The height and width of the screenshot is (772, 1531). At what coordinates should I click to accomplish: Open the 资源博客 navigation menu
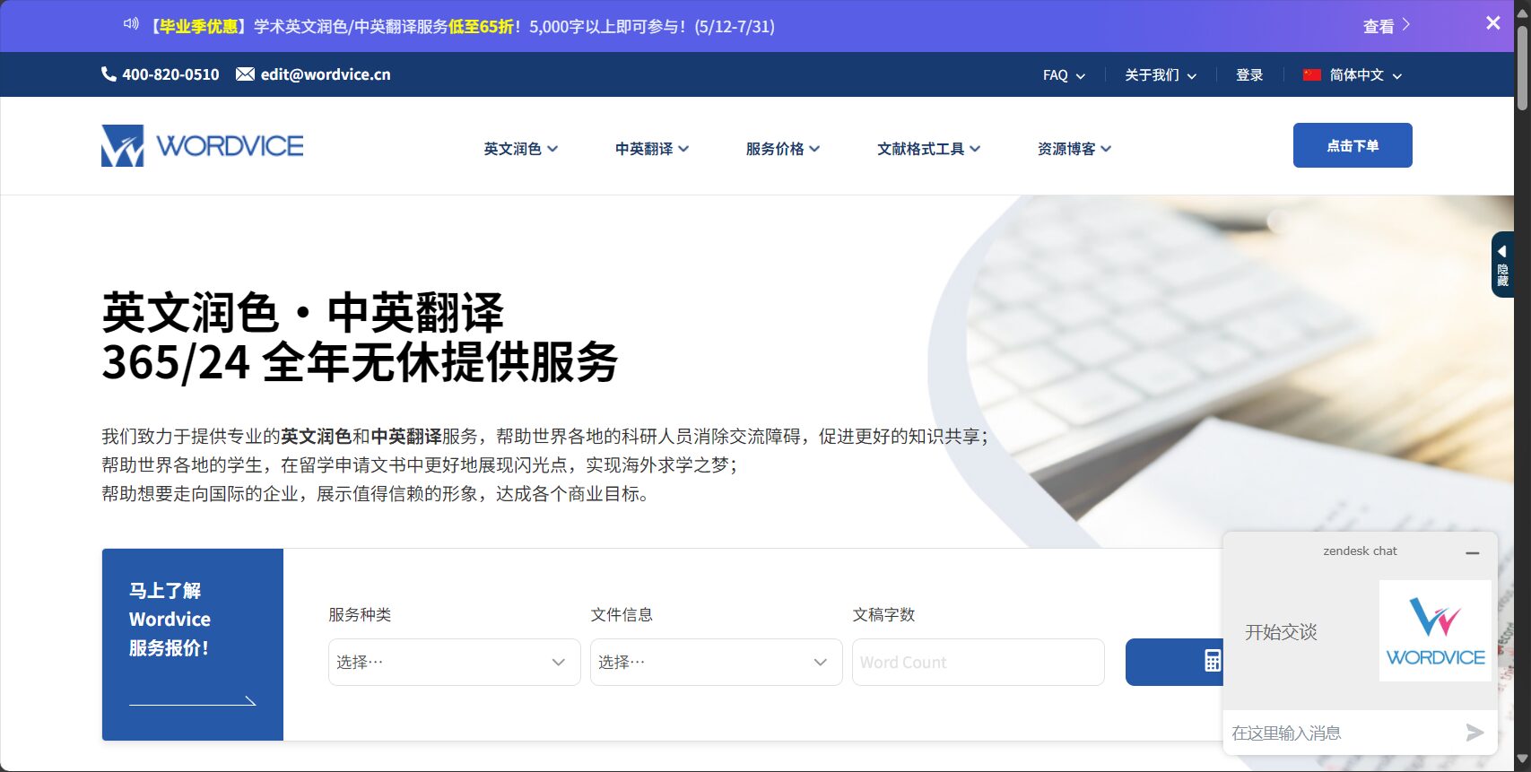pyautogui.click(x=1074, y=149)
